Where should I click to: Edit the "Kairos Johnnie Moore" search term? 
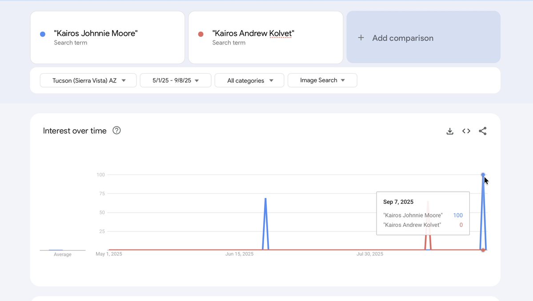point(108,37)
